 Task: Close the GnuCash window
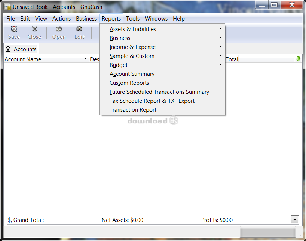[x=292, y=5]
